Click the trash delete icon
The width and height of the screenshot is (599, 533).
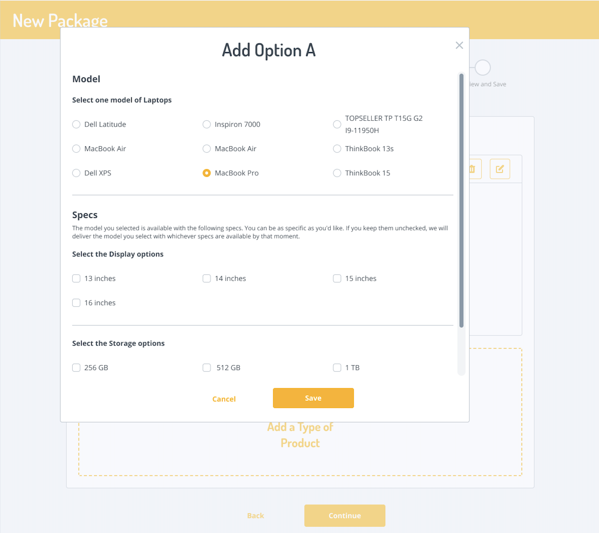click(473, 169)
